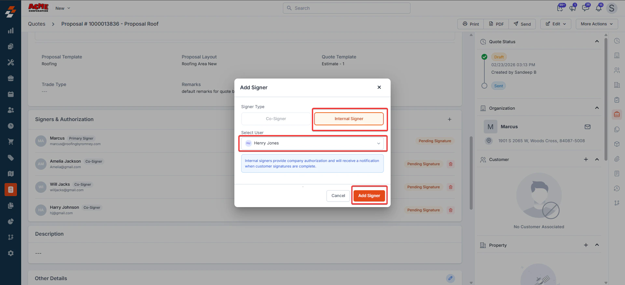Click the ACME Corporation logo
The image size is (625, 285).
click(38, 8)
